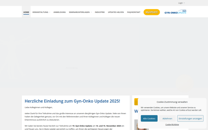Click the GYN-ONKO UPDATE 2025 logo
Viewport: 208px width, 130px height.
(x=175, y=12)
